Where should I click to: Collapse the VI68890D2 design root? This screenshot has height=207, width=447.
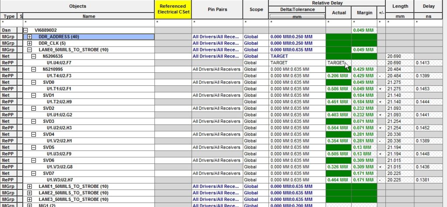[25, 31]
